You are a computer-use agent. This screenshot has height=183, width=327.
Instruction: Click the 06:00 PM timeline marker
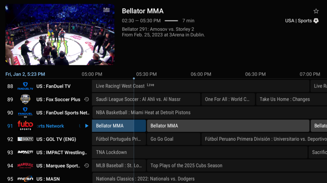coord(201,74)
